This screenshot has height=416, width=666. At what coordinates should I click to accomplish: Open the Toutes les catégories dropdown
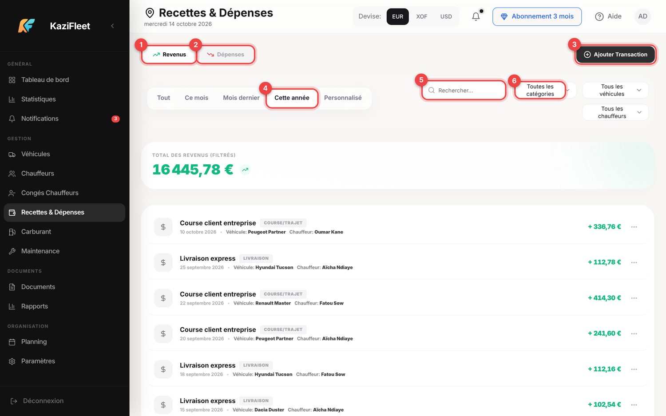[545, 91]
